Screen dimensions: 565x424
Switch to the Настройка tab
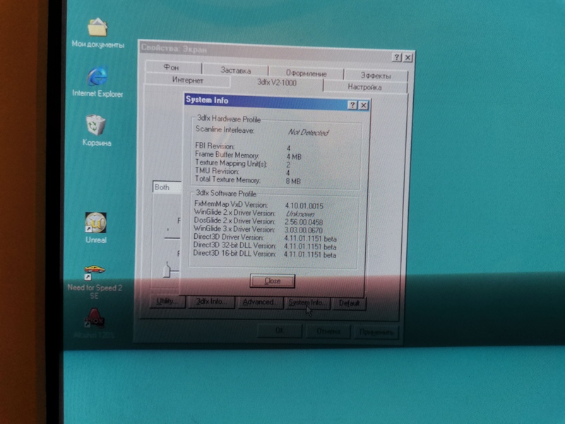tap(364, 87)
